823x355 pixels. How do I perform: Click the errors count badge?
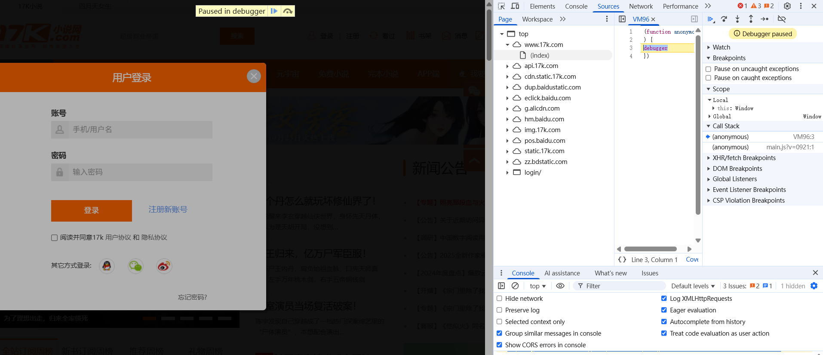point(743,6)
